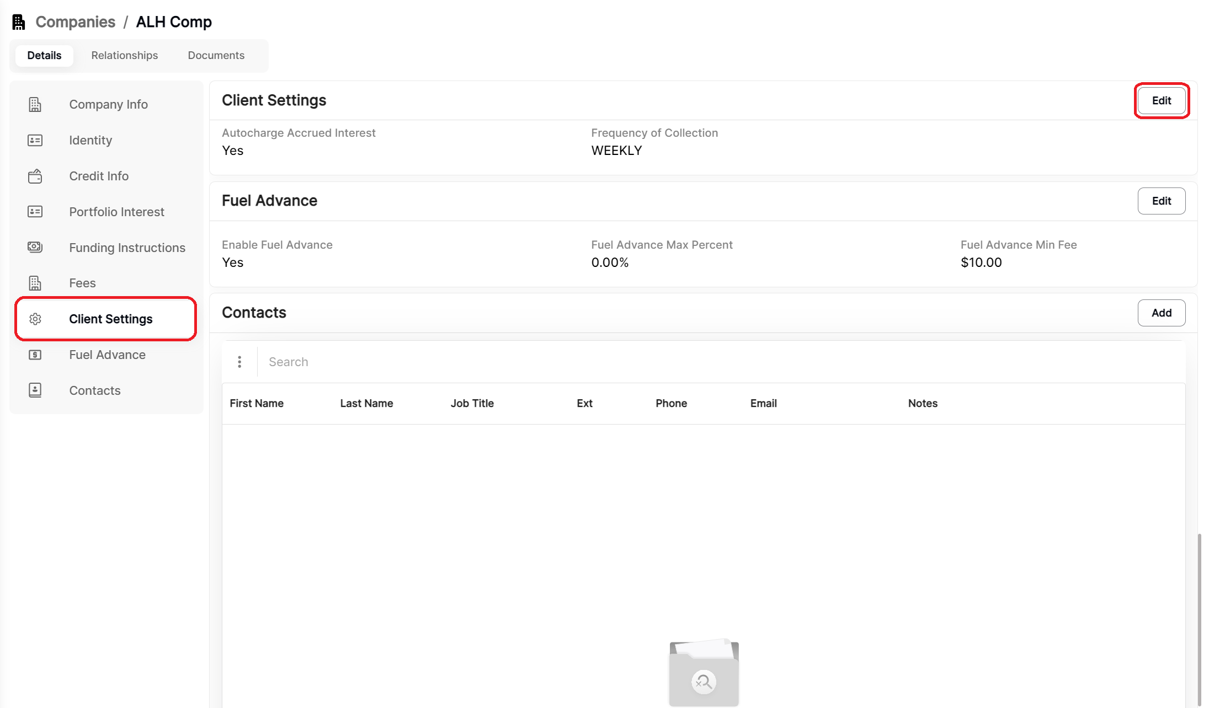Click the Client Settings gear icon
The height and width of the screenshot is (708, 1209).
[35, 319]
